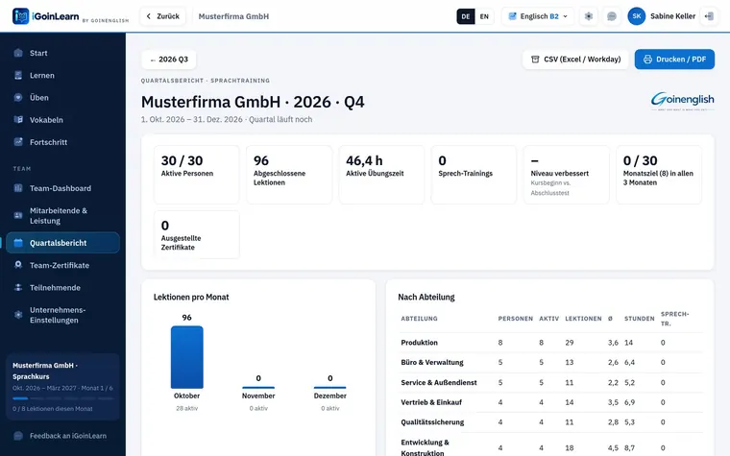Click the Service & Außendienst row

[550, 382]
